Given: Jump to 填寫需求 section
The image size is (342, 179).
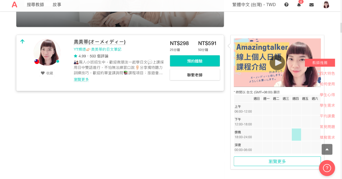Looking at the screenshot, I should point(327,137).
